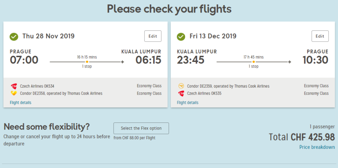The width and height of the screenshot is (338, 168).
Task: Click the orange stop dot on outbound route
Action: (87, 62)
